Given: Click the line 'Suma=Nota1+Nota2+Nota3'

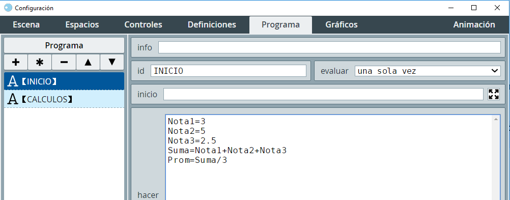Looking at the screenshot, I should (x=227, y=151).
